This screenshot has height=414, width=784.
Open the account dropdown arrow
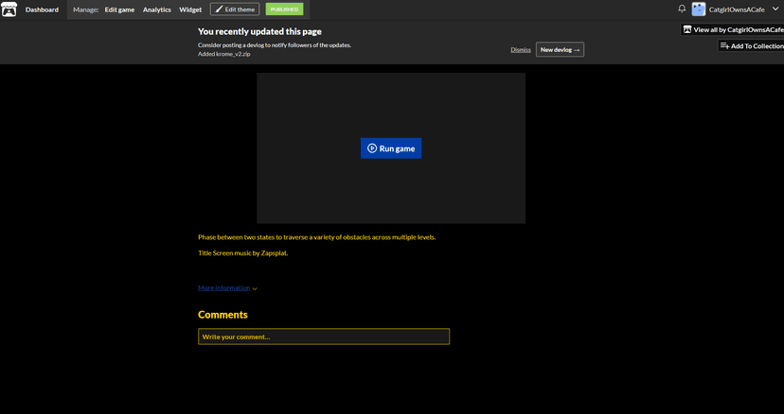(775, 9)
